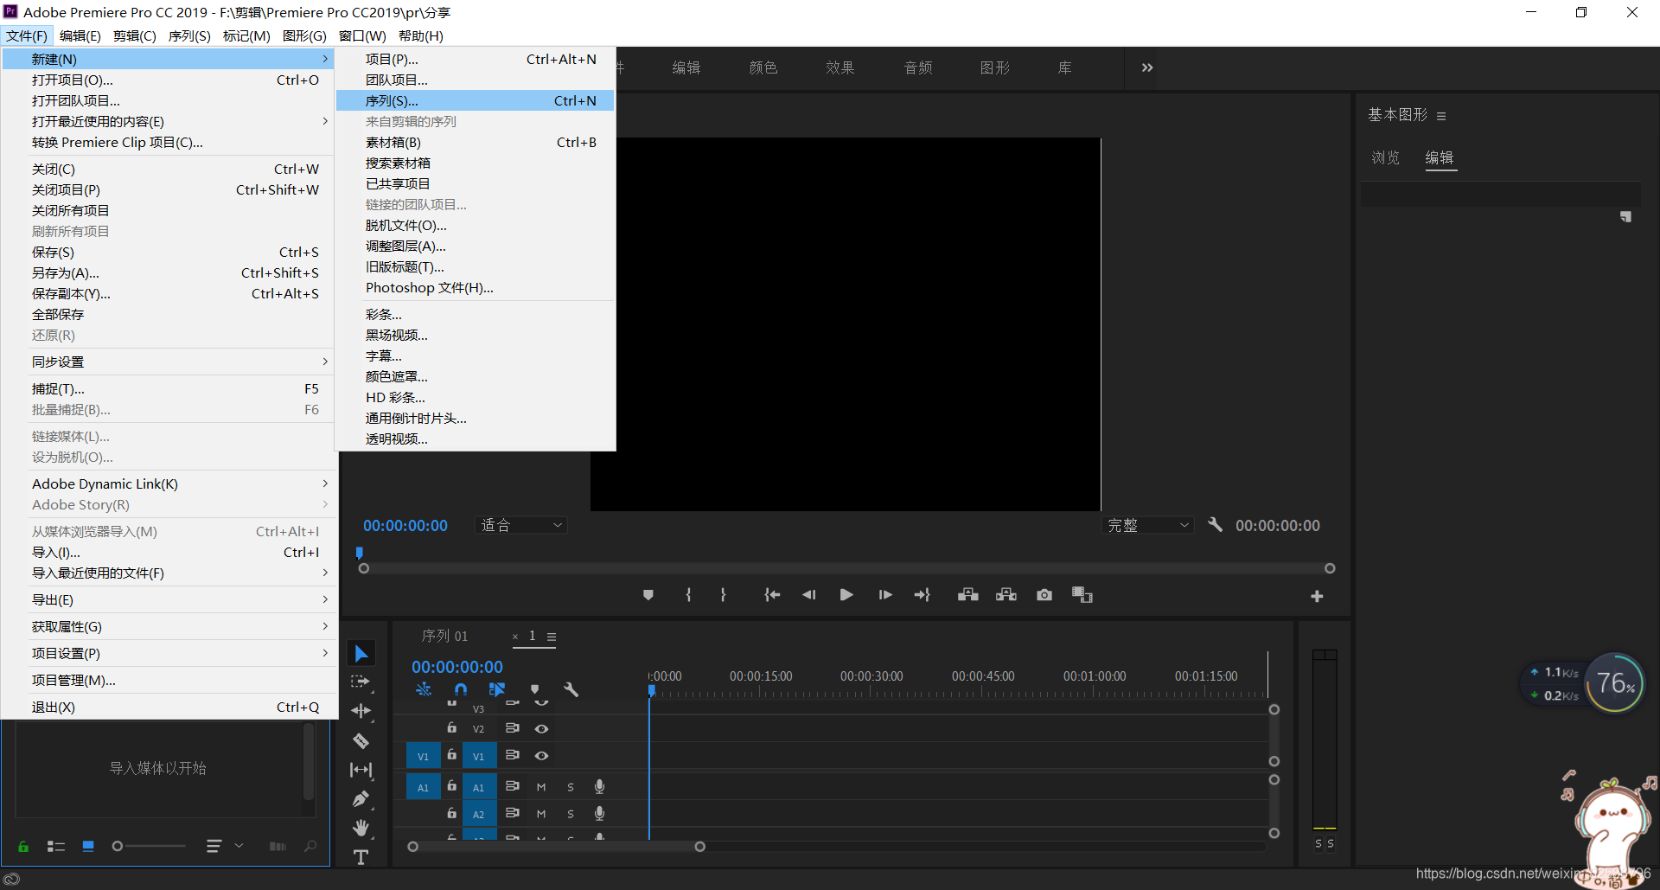1660x890 pixels.
Task: Select the Ripple Edit tool
Action: [361, 711]
